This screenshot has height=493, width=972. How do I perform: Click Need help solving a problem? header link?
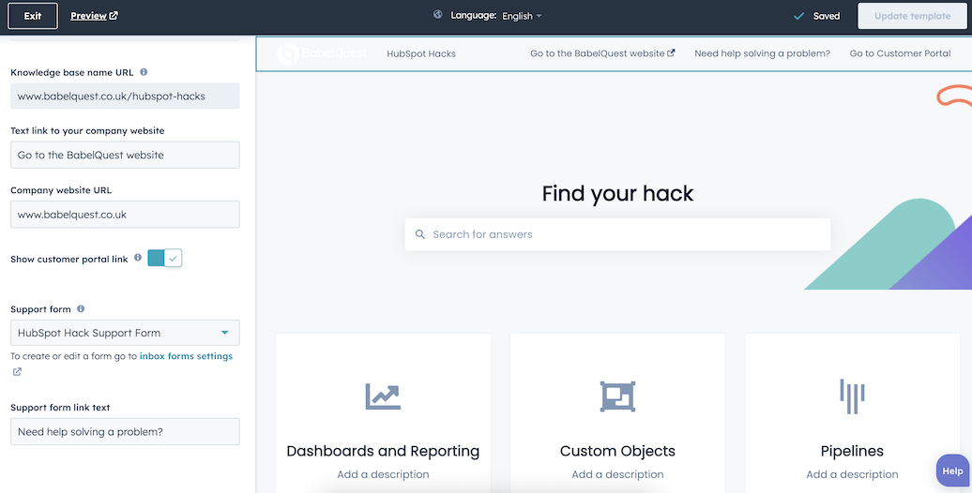[762, 53]
